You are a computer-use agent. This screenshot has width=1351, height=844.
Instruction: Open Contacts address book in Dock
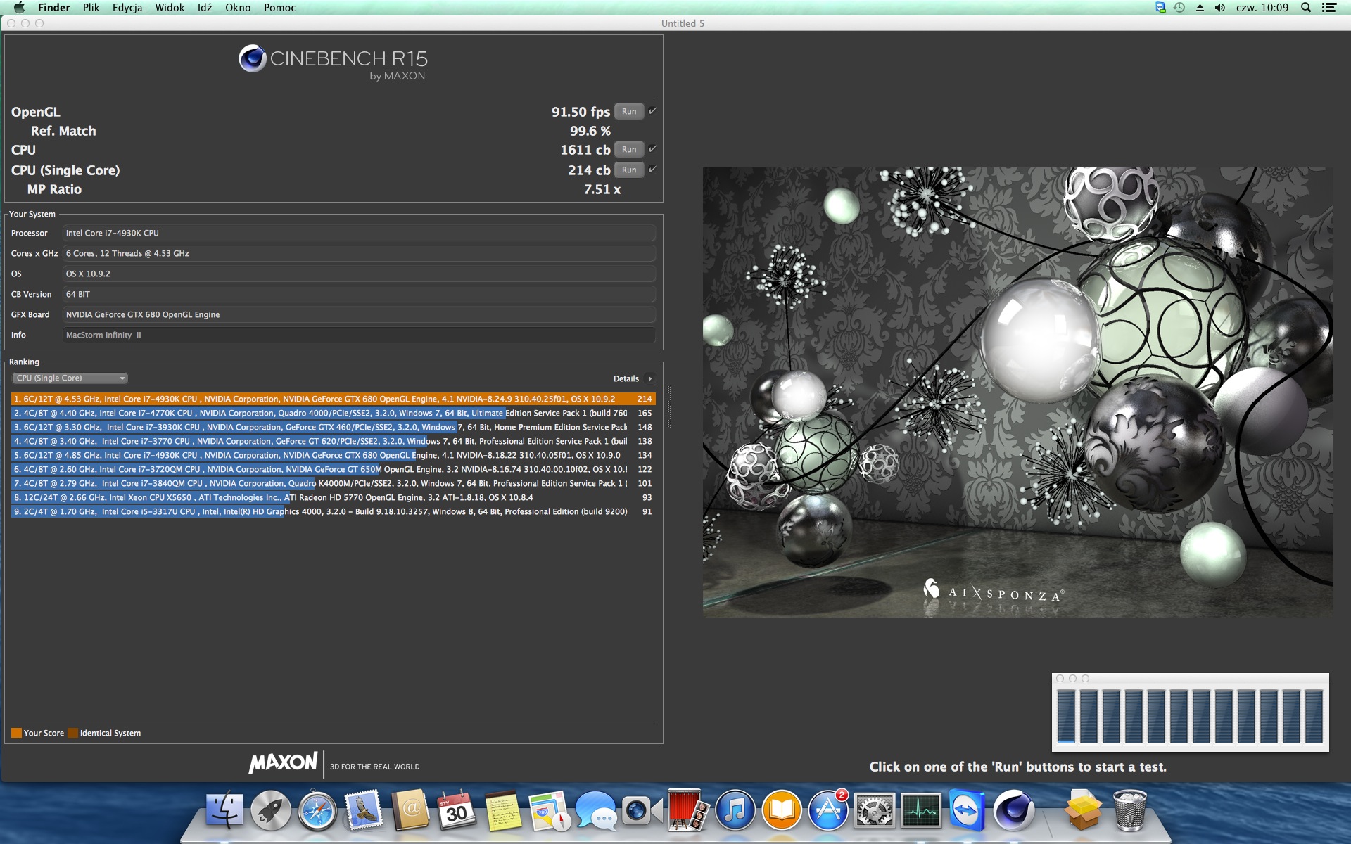[410, 810]
